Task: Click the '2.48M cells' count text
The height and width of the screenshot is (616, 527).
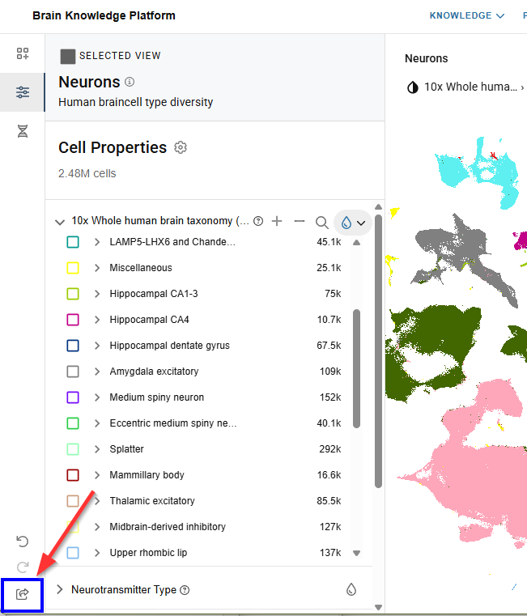Action: click(87, 174)
